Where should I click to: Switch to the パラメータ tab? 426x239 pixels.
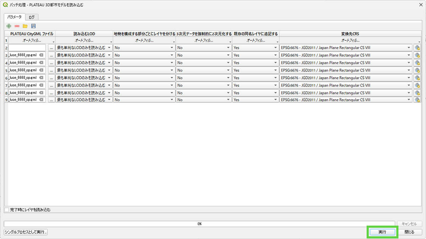15,17
